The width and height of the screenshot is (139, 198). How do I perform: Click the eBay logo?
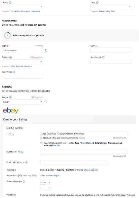point(11,111)
